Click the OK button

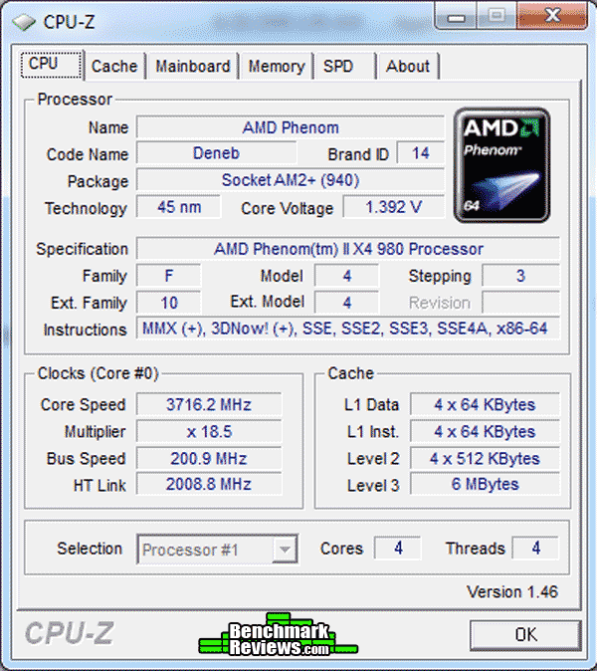pos(525,634)
